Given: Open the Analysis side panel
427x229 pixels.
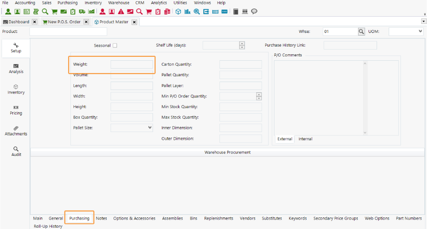Looking at the screenshot, I should [x=16, y=69].
